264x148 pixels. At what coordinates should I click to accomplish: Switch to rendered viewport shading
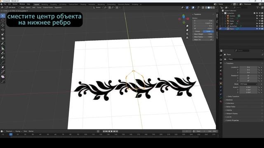[x=214, y=7]
